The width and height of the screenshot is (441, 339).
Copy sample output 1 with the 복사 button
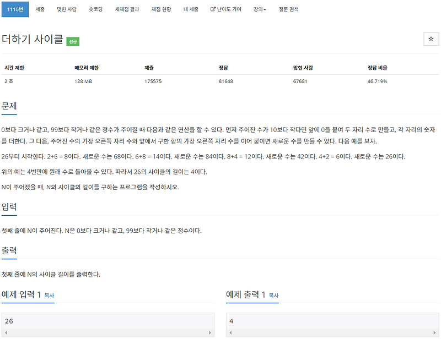tap(275, 297)
